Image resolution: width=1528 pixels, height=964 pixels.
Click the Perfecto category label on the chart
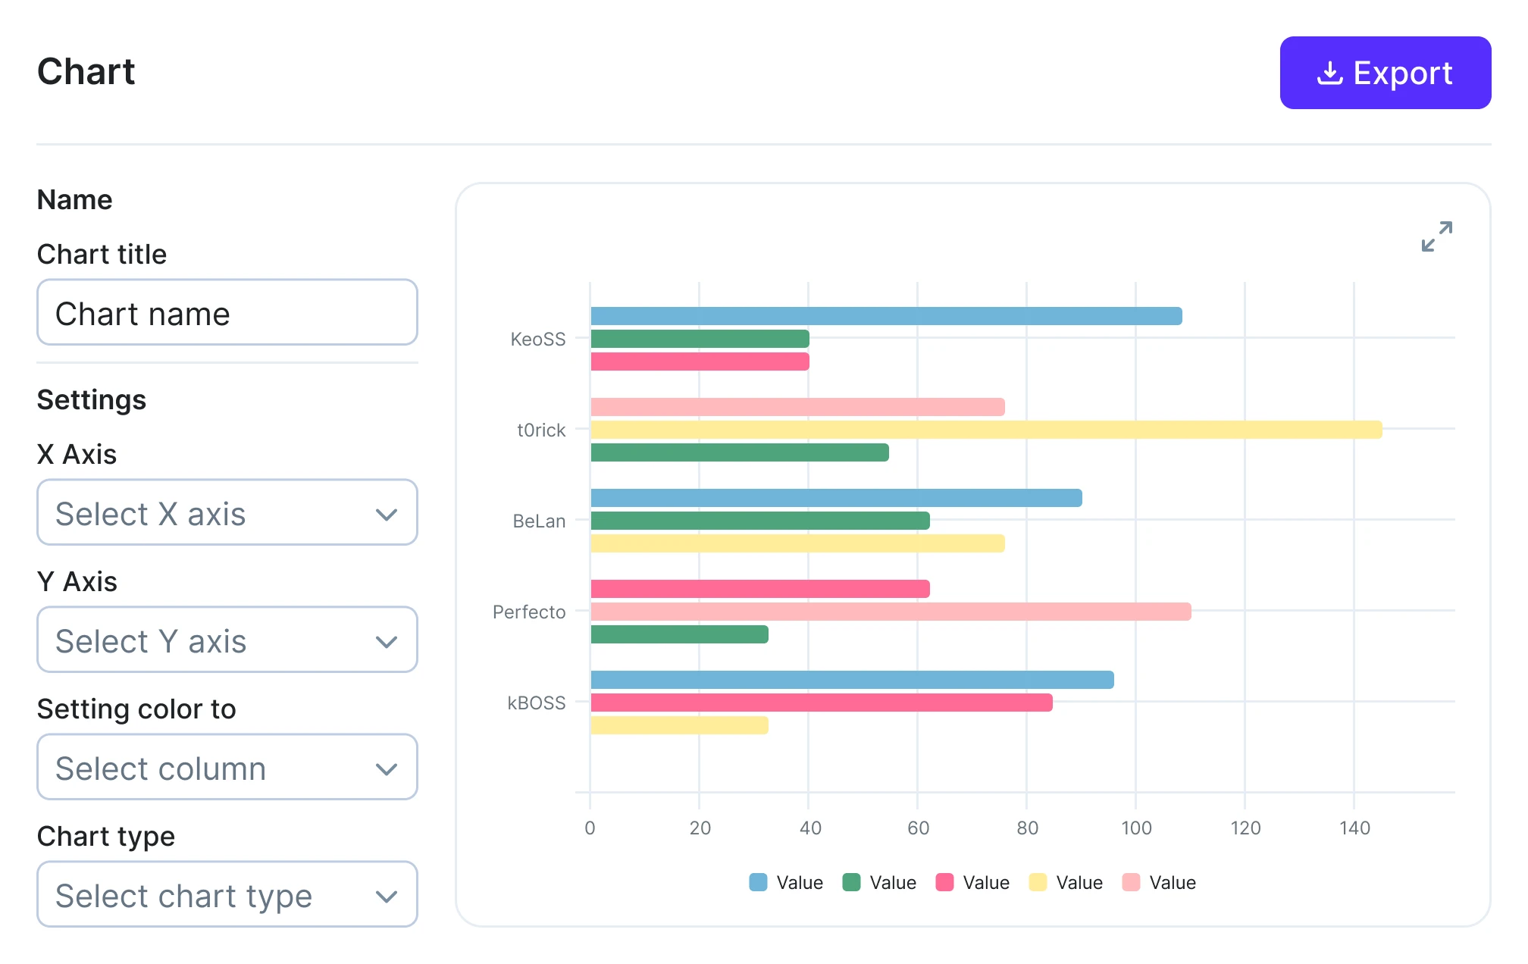click(529, 612)
